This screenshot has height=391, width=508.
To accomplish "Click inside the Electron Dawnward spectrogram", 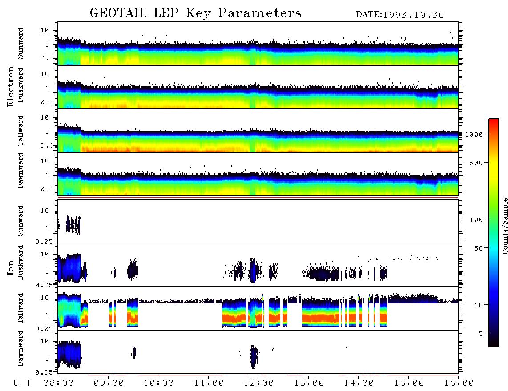I will [x=258, y=174].
